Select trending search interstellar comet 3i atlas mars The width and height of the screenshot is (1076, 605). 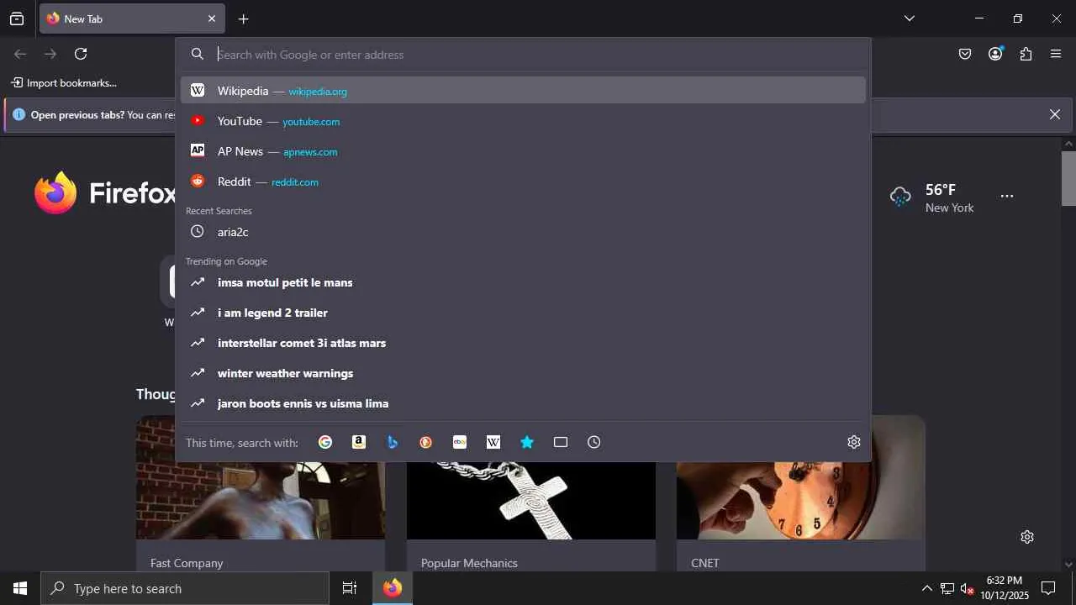click(x=523, y=343)
